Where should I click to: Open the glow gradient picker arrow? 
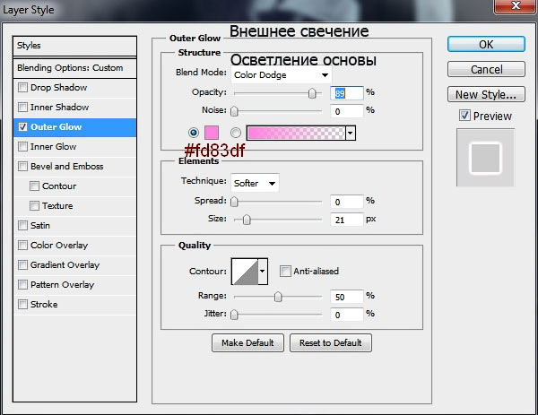351,133
